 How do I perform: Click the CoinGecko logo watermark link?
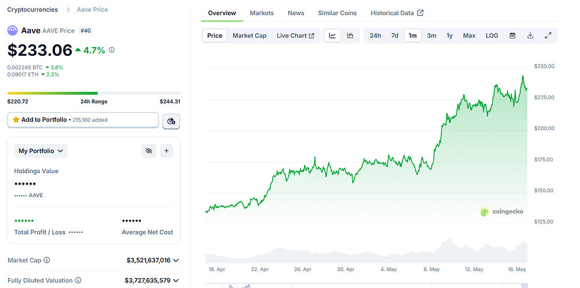coord(502,212)
